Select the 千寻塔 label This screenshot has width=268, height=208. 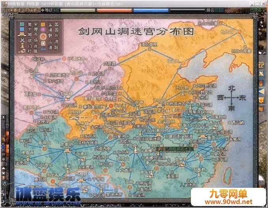click(x=98, y=179)
